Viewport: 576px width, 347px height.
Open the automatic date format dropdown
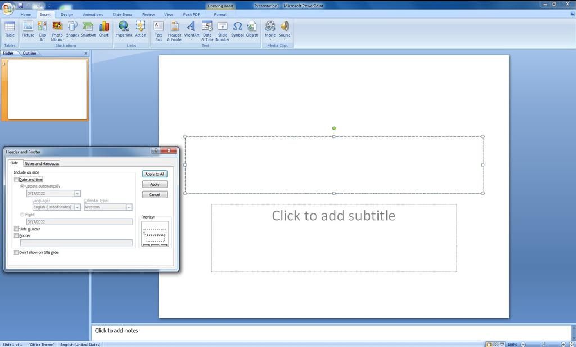coord(77,194)
